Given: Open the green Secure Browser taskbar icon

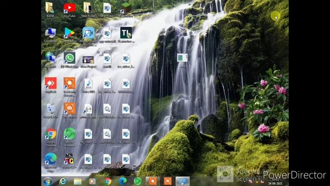Looking at the screenshot, I should pyautogui.click(x=138, y=181).
